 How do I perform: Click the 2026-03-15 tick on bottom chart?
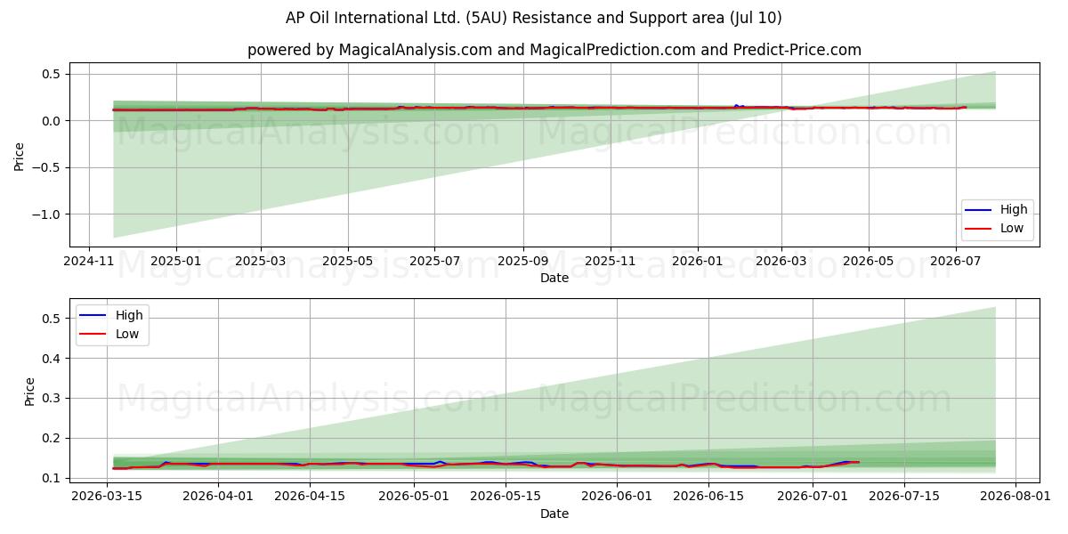pyautogui.click(x=107, y=497)
